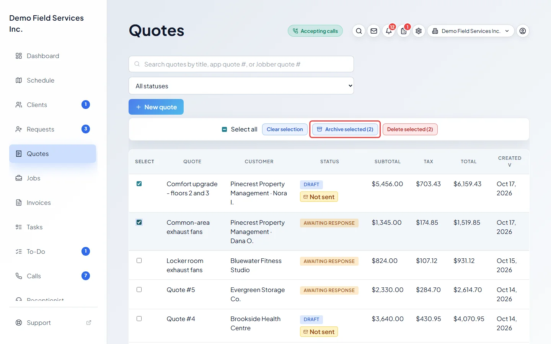Open Clients in sidebar
This screenshot has width=551, height=344.
pos(52,105)
